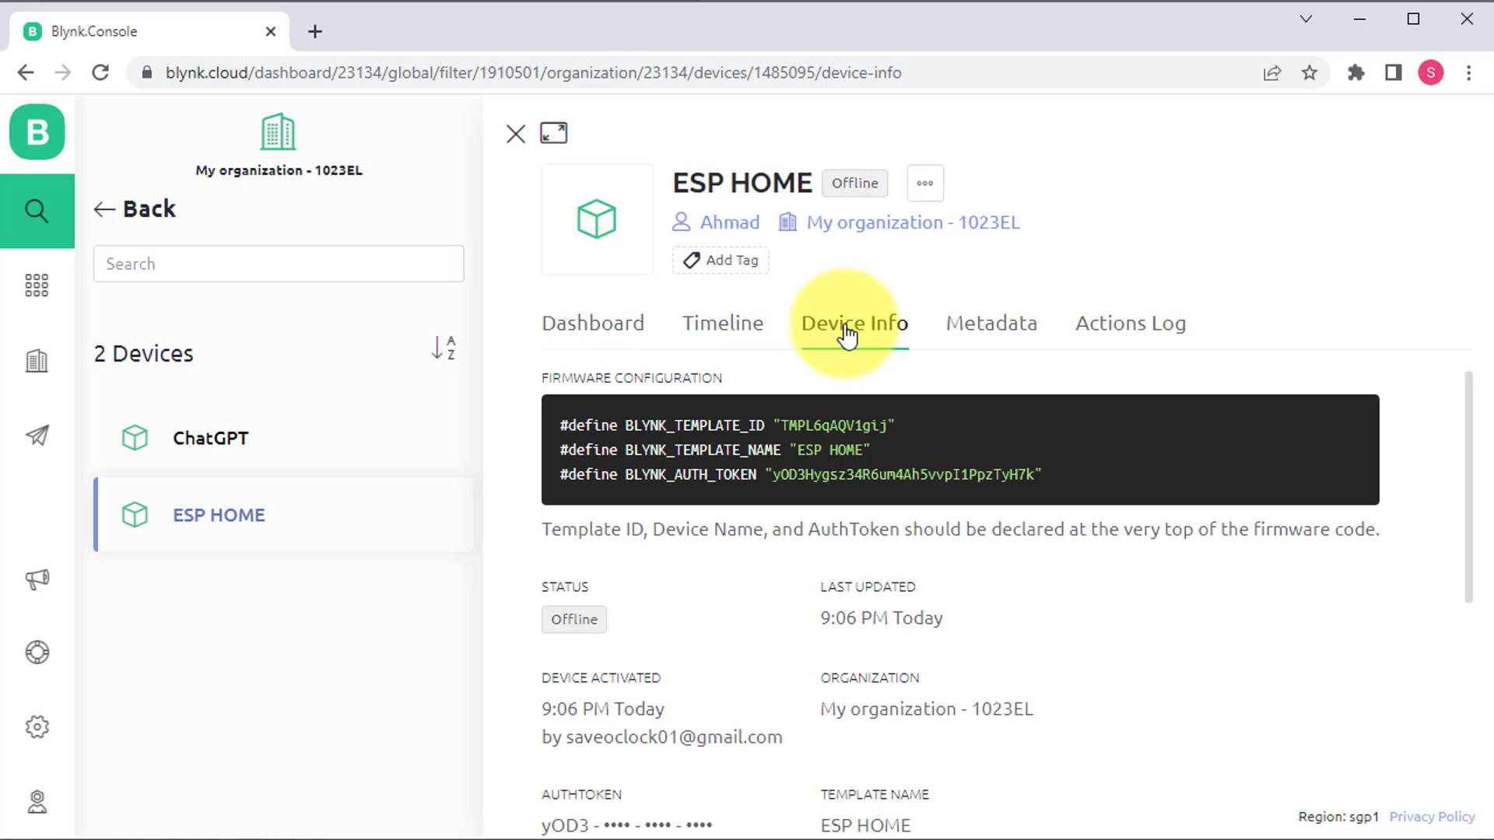This screenshot has width=1494, height=840.
Task: Open the organizations building sidebar icon
Action: click(37, 361)
